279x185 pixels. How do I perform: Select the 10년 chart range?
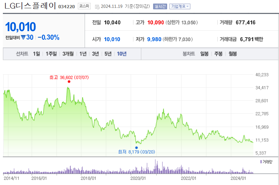[x=122, y=54]
